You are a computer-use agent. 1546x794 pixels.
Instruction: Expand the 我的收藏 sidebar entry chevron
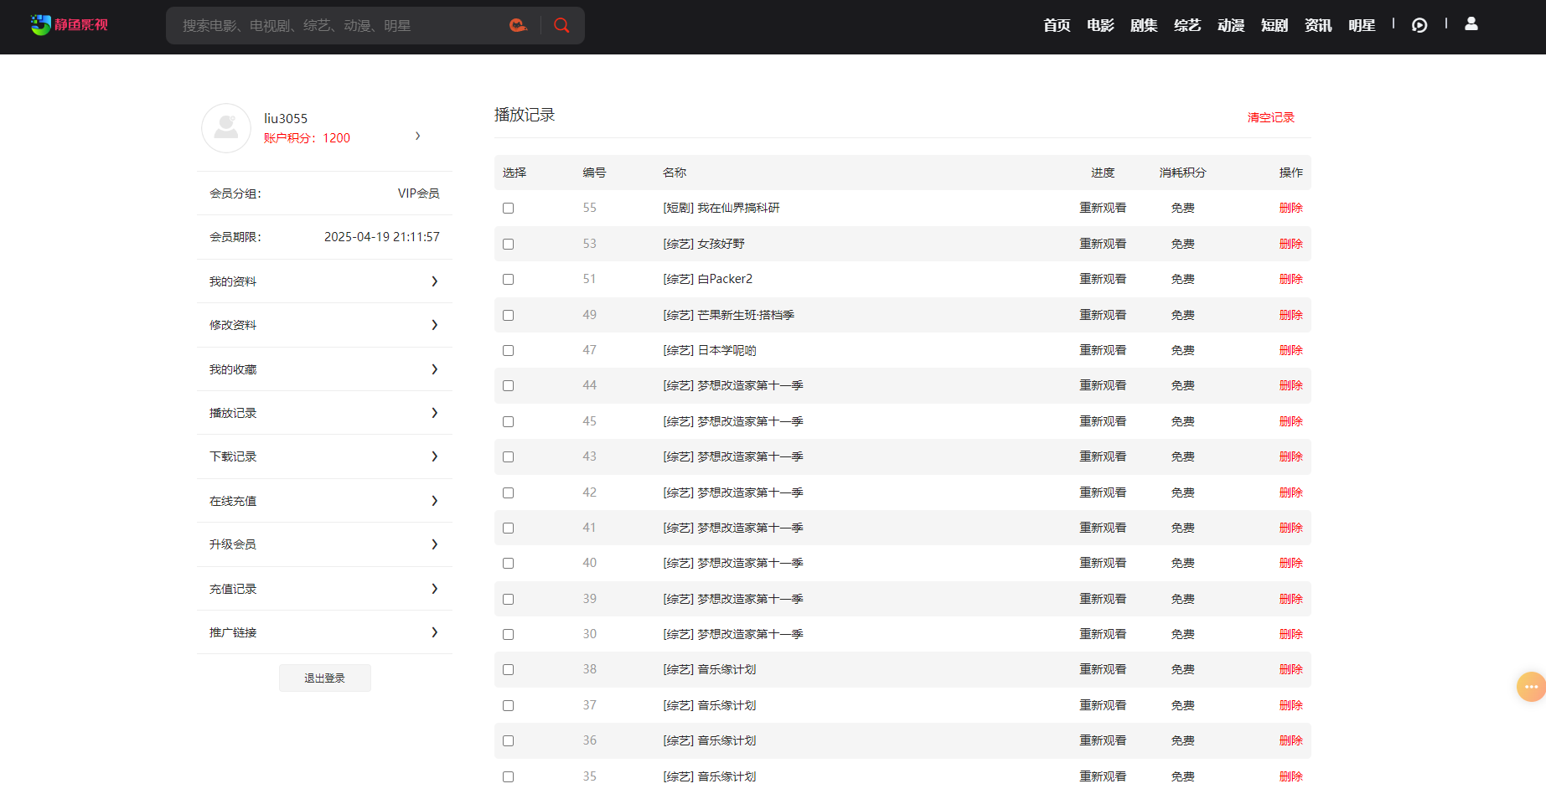(434, 369)
